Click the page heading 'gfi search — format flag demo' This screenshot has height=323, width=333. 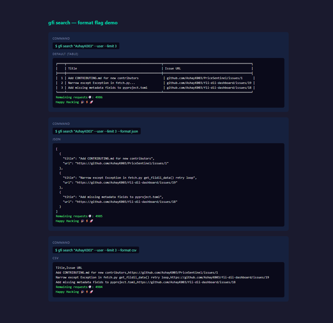[x=83, y=23]
